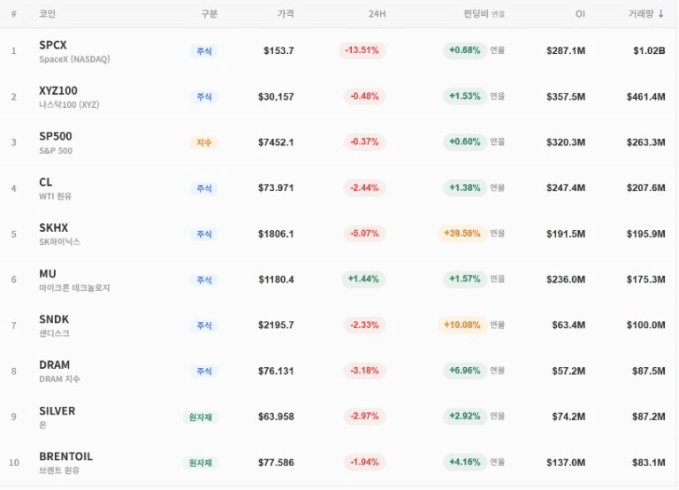The width and height of the screenshot is (679, 490).
Task: Click the $7452.1 price
Action: coord(276,142)
